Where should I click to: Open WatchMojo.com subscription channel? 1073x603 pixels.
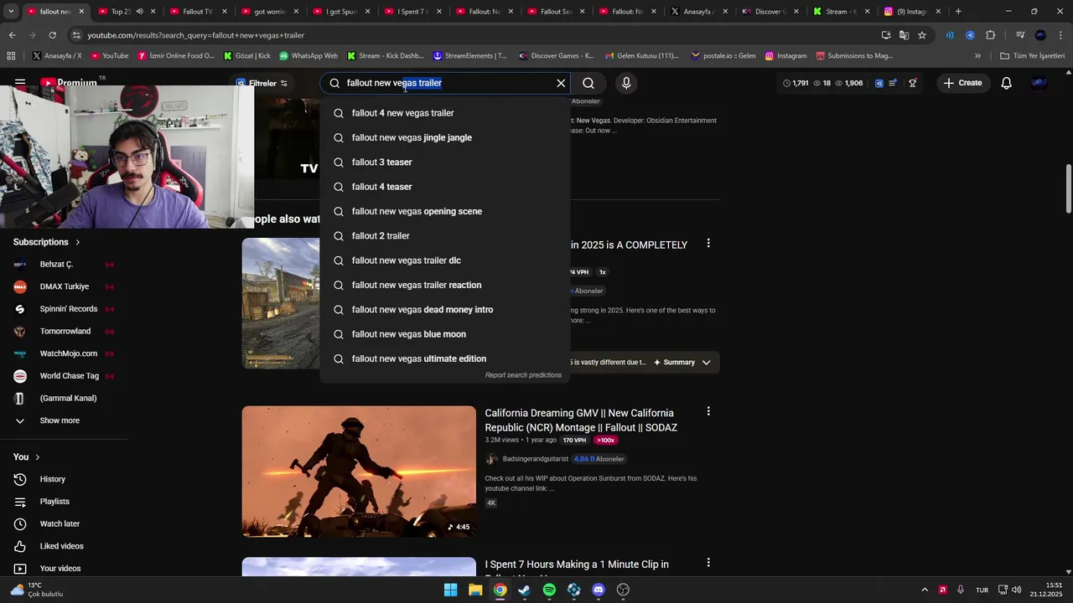64,353
